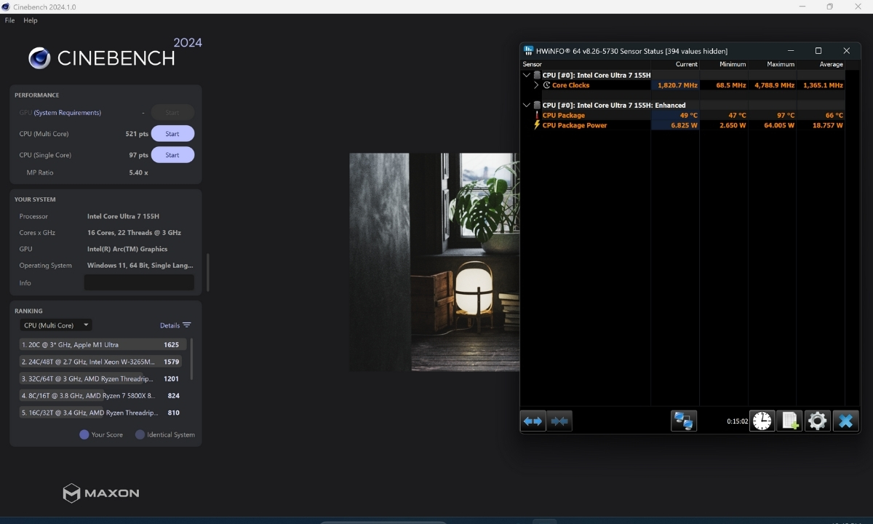
Task: Click the Cinebench app icon in title bar
Action: click(6, 7)
